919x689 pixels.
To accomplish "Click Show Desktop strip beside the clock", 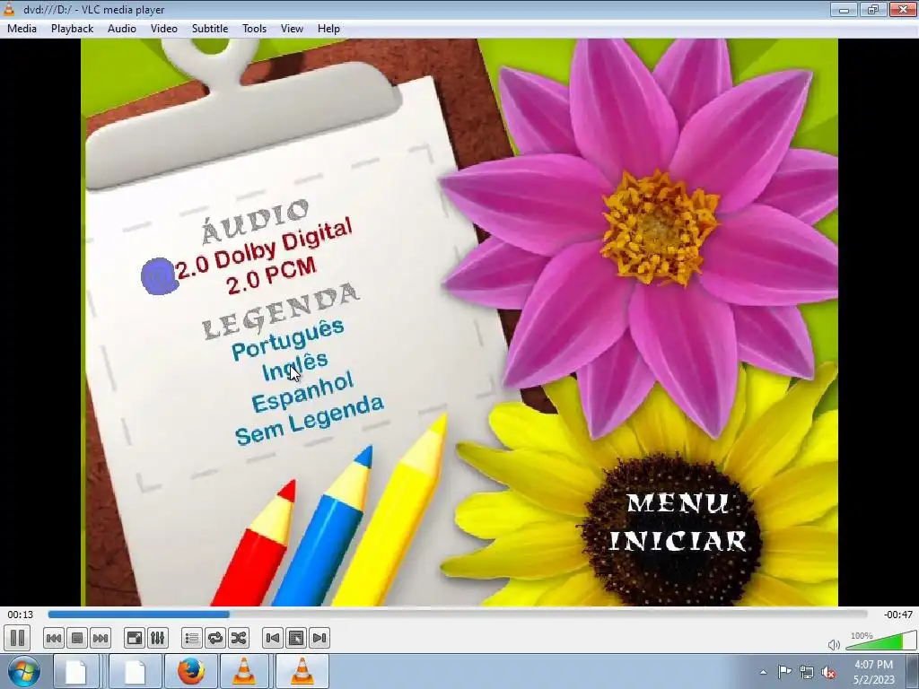I will click(x=915, y=672).
